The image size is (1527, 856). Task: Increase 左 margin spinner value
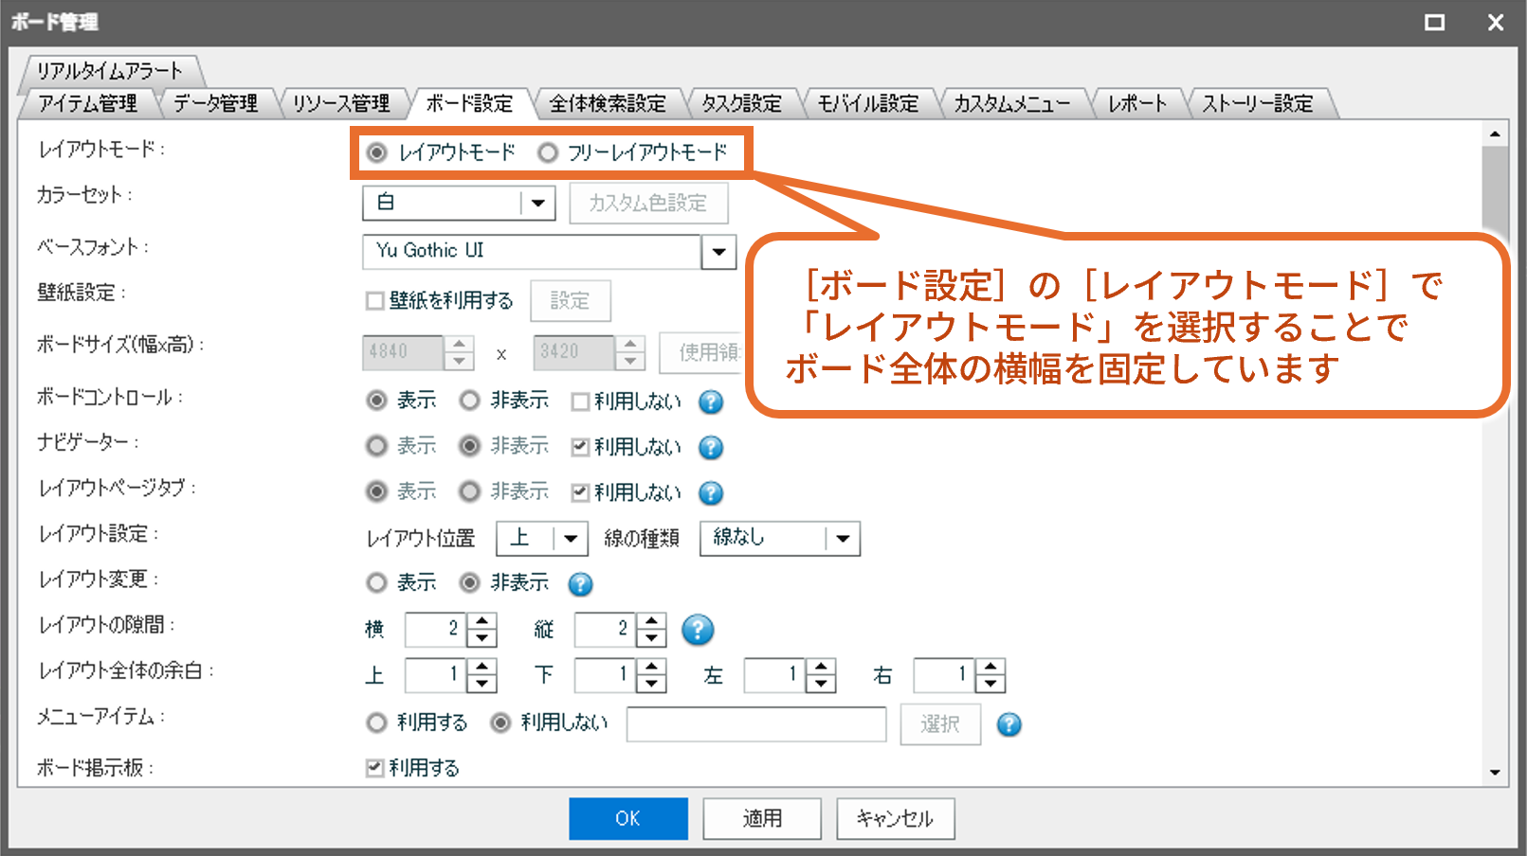(821, 668)
